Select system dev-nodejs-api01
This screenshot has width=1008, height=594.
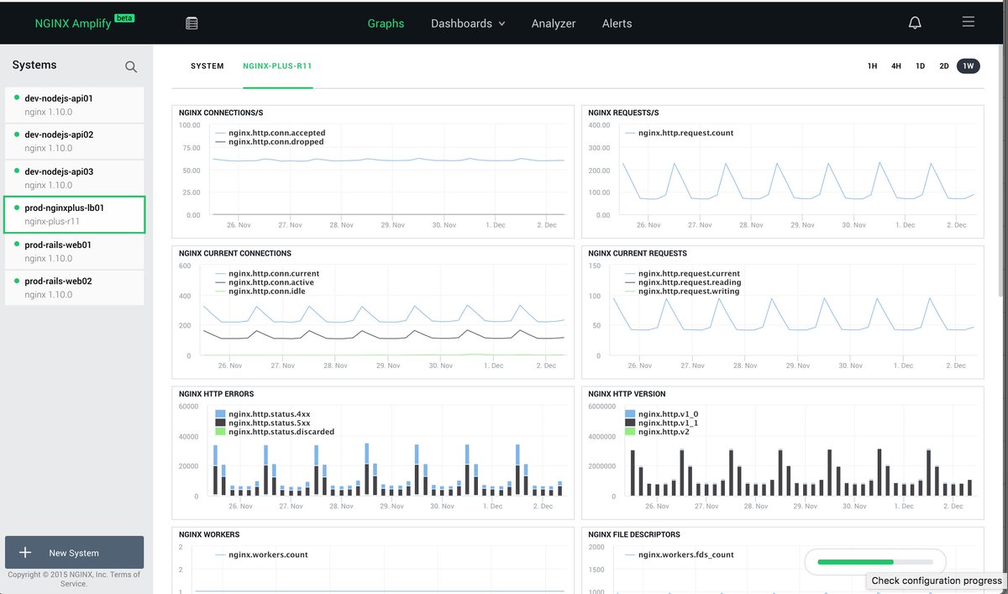[74, 105]
